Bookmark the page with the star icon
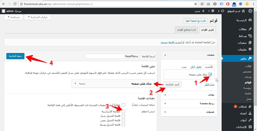The height and width of the screenshot is (131, 257). tap(196, 4)
